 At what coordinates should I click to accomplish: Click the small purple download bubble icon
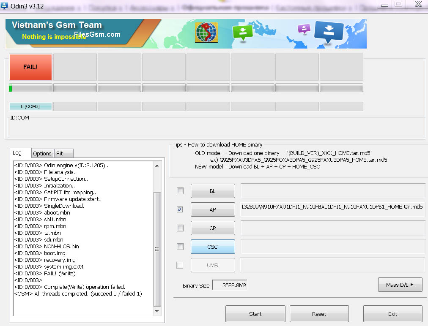pos(304,29)
